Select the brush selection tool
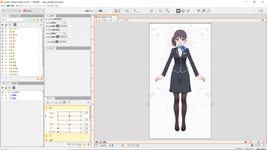This screenshot has width=267, height=150. coord(188,11)
